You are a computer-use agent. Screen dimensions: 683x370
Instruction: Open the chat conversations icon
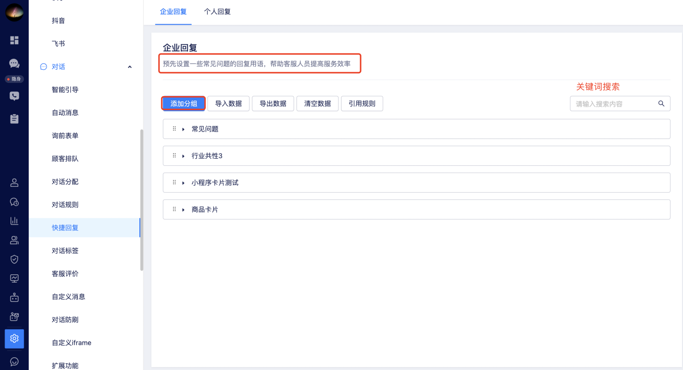coord(14,64)
